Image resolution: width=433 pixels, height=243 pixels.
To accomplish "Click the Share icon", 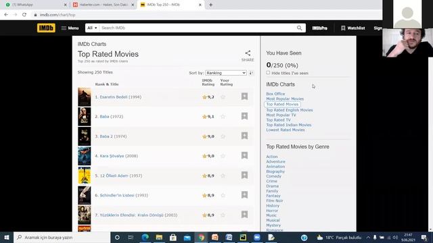I will coord(248,53).
